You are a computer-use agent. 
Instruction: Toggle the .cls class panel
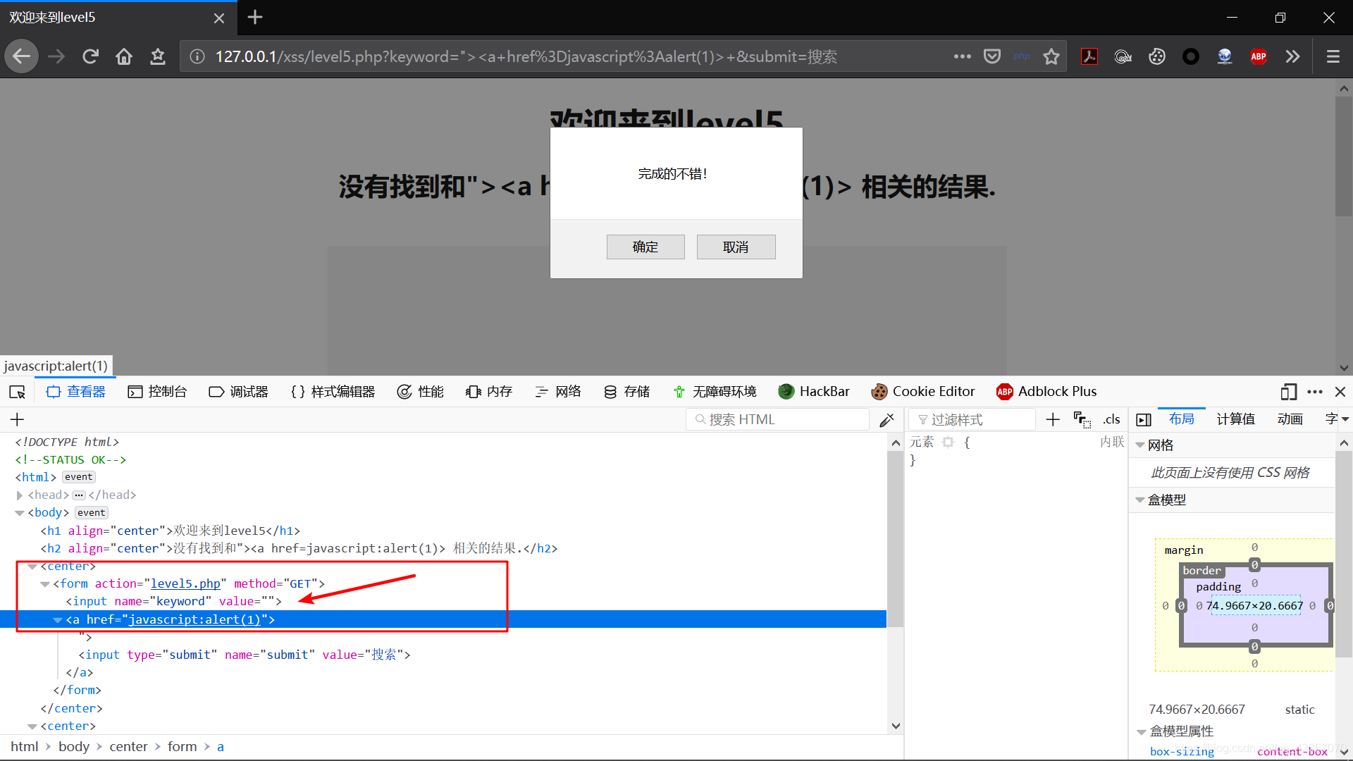(1112, 420)
